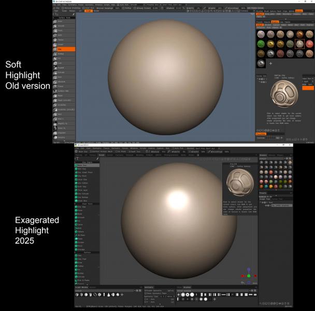Click the green center of navigation gizmo
The width and height of the screenshot is (315, 311).
point(248,276)
